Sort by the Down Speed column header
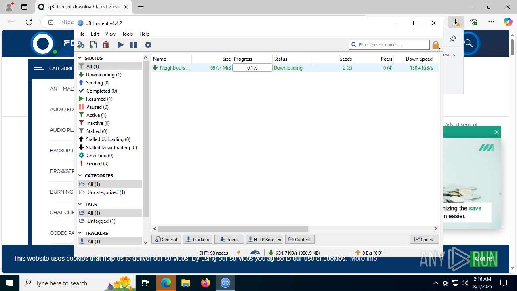Screen dimensions: 517x291 414,59
